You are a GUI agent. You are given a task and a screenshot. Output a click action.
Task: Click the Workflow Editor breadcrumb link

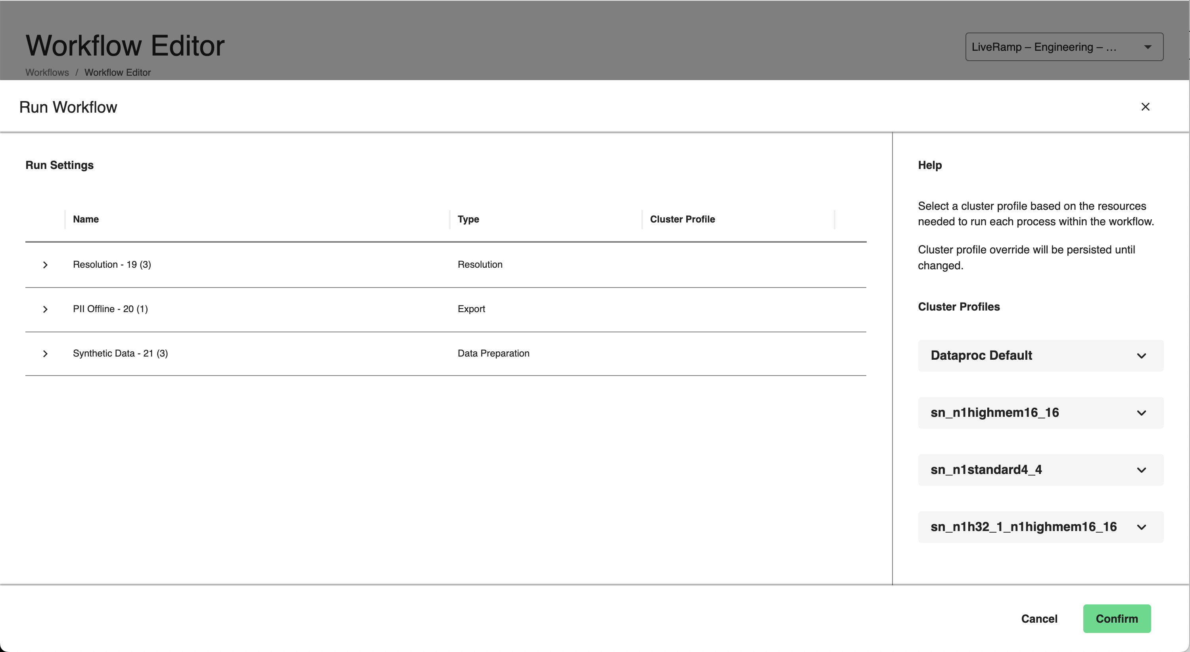coord(118,72)
